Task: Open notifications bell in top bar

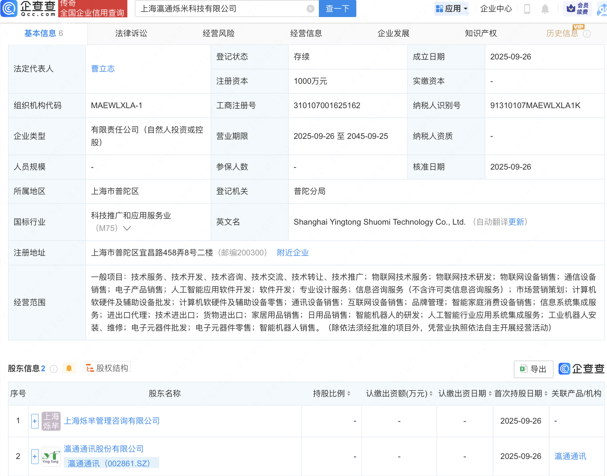Action: (x=545, y=9)
